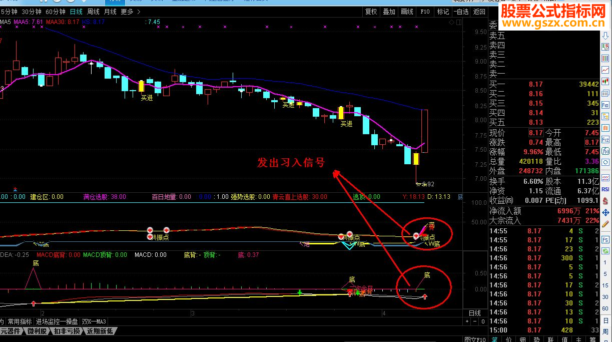The height and width of the screenshot is (342, 612).
Task: Click the grid table sidebar icon
Action: 605,58
